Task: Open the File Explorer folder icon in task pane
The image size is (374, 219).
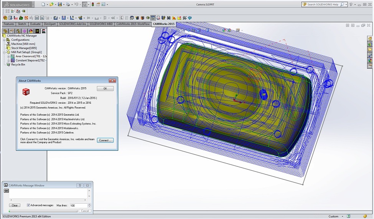Action: point(370,50)
